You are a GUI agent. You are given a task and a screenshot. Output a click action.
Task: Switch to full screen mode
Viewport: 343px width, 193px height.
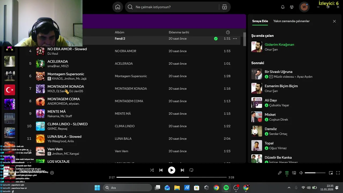point(338,173)
